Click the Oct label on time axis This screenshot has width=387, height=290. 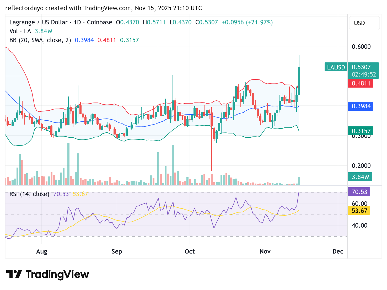coord(190,251)
